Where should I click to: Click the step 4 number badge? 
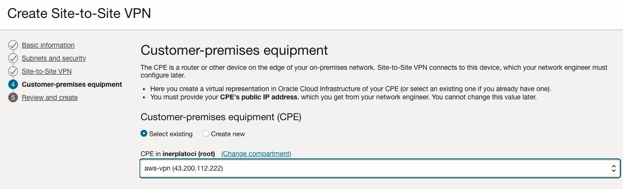(13, 84)
